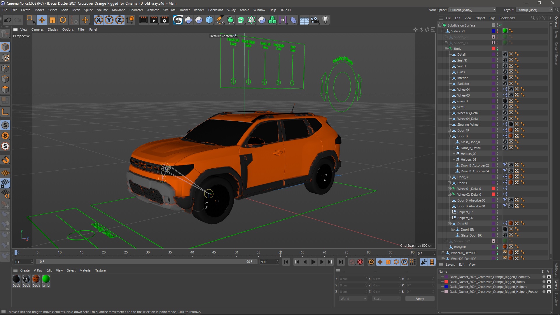The height and width of the screenshot is (315, 560).
Task: Select the Rotate tool in top toolbar
Action: (x=63, y=20)
